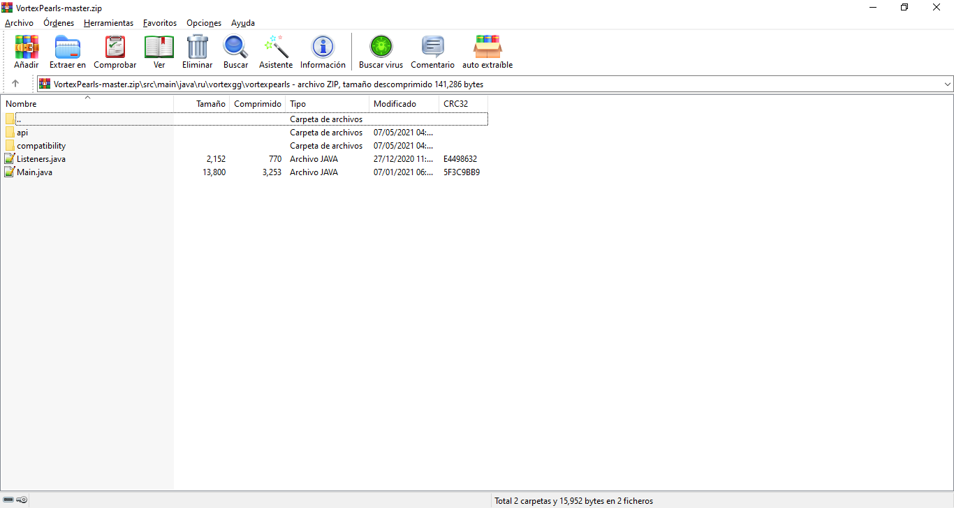The height and width of the screenshot is (508, 954).
Task: Click Archivo JAVA type of Listeners.java
Action: tap(314, 159)
